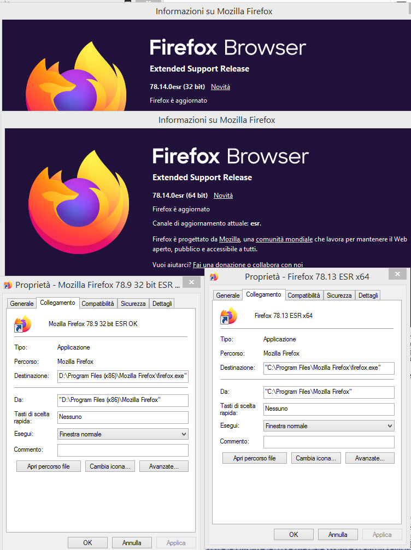Click title bar icon of Firefox 78.13 properties
411x550 pixels.
click(x=214, y=277)
